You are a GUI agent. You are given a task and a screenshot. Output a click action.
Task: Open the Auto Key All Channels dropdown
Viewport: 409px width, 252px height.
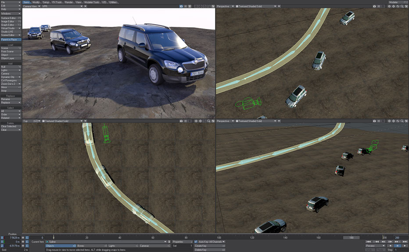212,242
